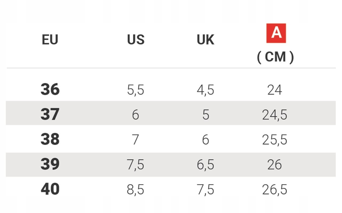Click the UK size 4,5 cell
This screenshot has width=342, height=213.
(206, 90)
